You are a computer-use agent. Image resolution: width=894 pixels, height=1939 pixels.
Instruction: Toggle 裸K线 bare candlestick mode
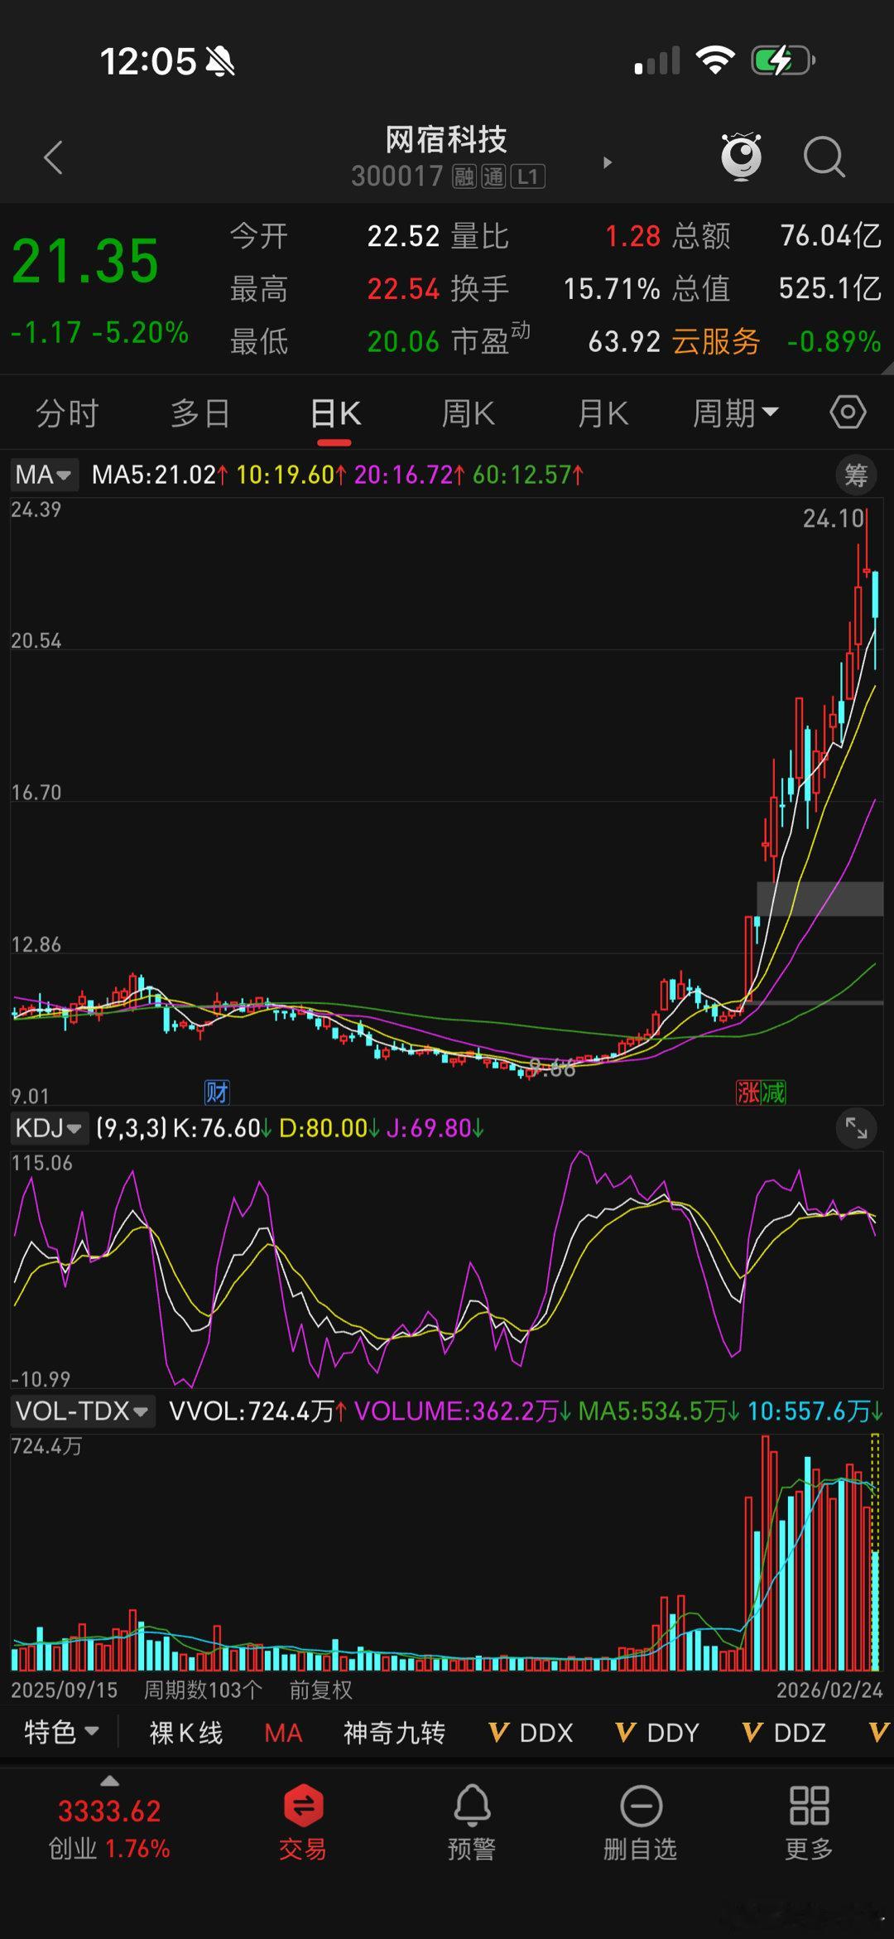click(x=186, y=1733)
